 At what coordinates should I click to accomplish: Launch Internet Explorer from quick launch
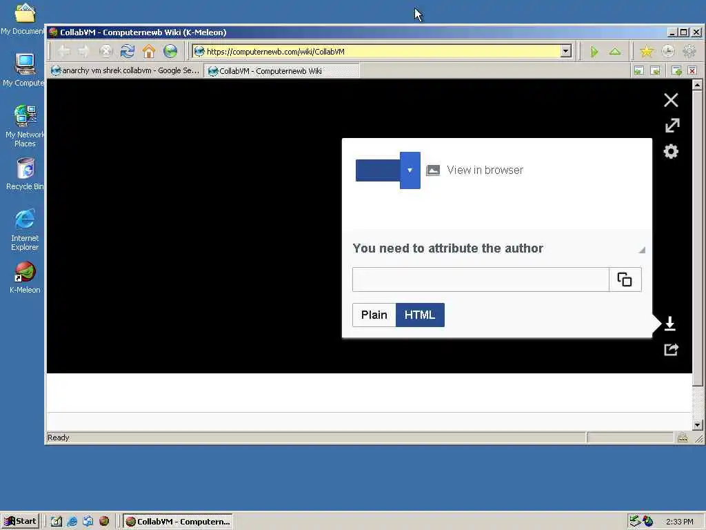pyautogui.click(x=72, y=522)
